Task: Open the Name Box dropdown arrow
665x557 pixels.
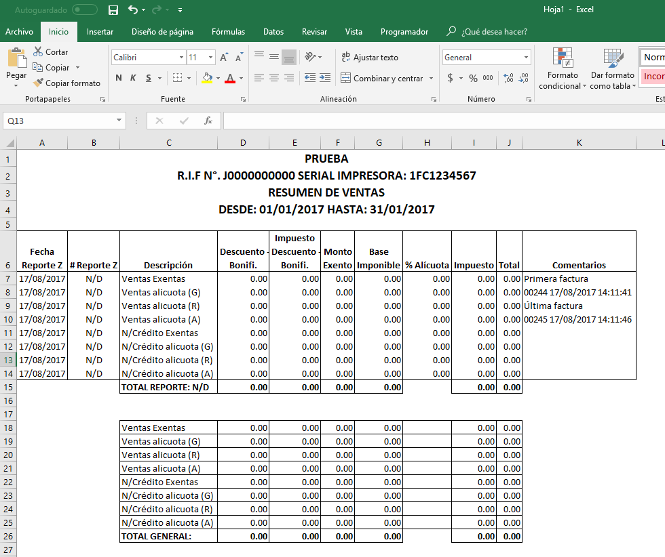Action: click(x=119, y=121)
